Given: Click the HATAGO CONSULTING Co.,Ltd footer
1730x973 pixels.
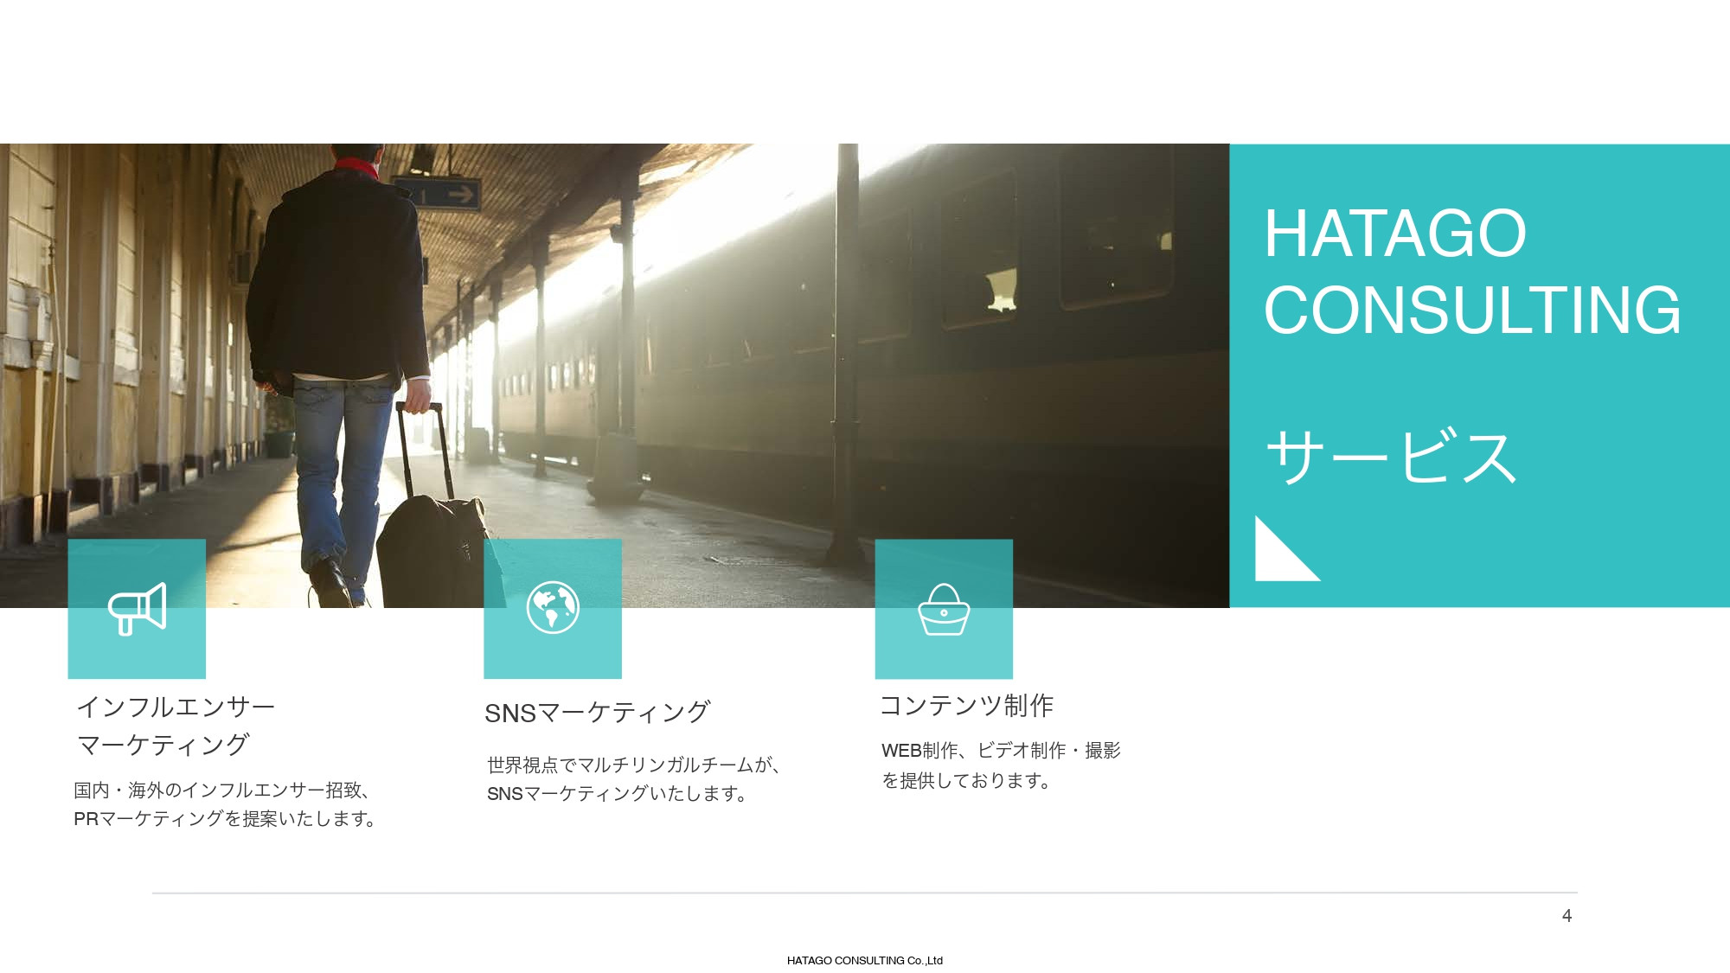Looking at the screenshot, I should pyautogui.click(x=865, y=958).
